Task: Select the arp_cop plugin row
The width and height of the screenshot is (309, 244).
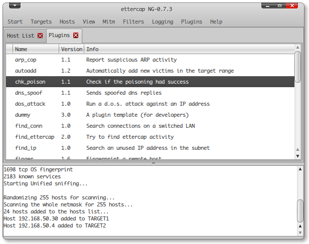Action: 150,60
